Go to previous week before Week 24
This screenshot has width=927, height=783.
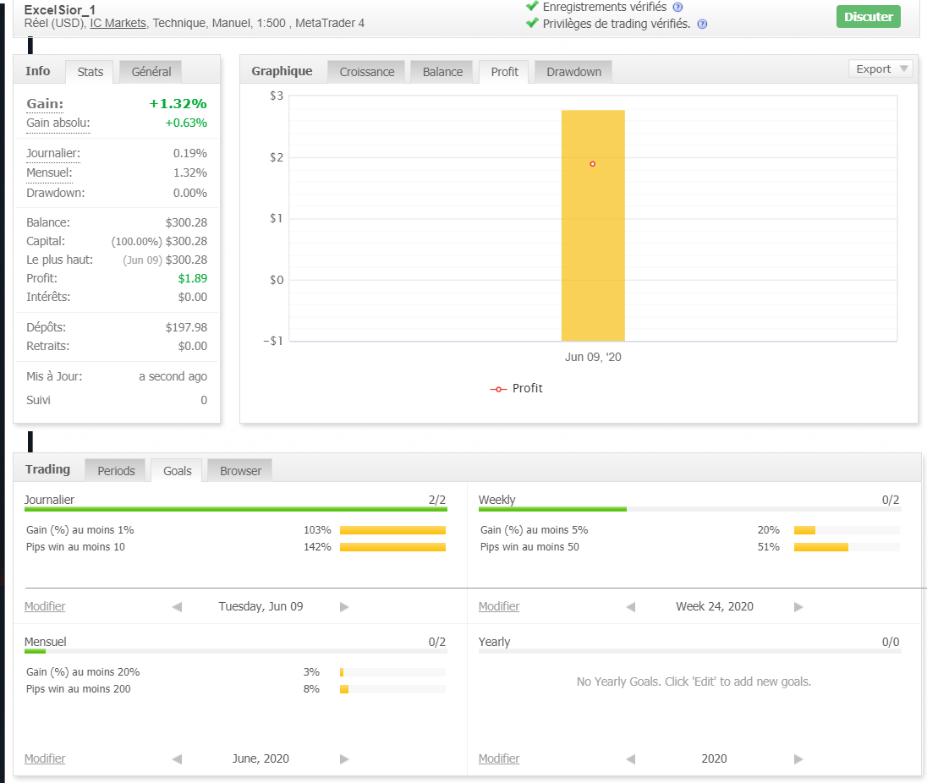coord(631,607)
